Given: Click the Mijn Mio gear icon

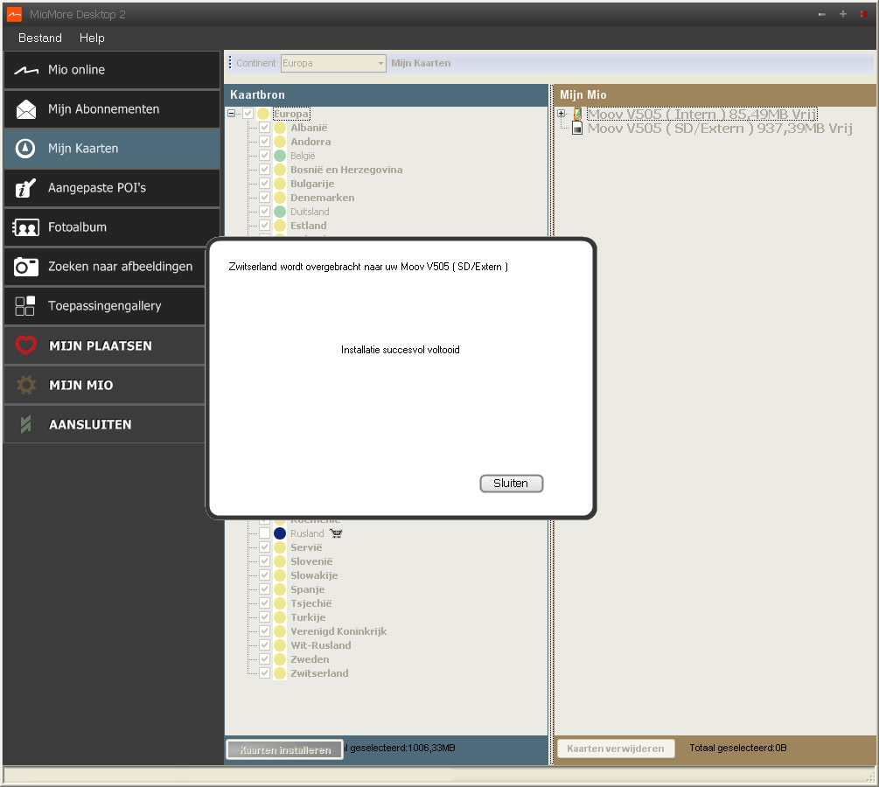Looking at the screenshot, I should pyautogui.click(x=25, y=385).
